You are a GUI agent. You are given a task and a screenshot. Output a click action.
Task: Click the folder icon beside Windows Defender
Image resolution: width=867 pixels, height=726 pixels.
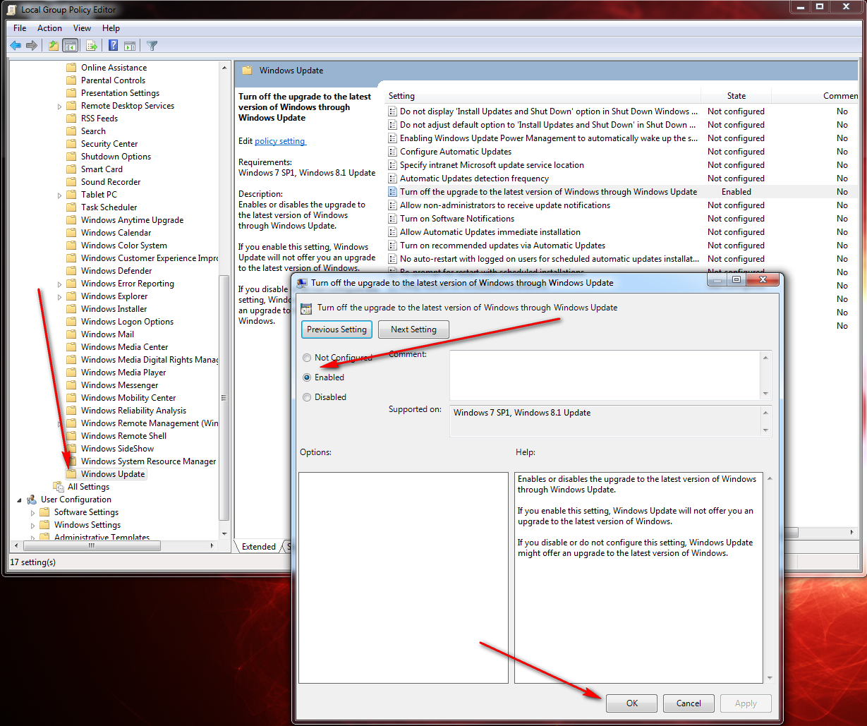pyautogui.click(x=71, y=271)
